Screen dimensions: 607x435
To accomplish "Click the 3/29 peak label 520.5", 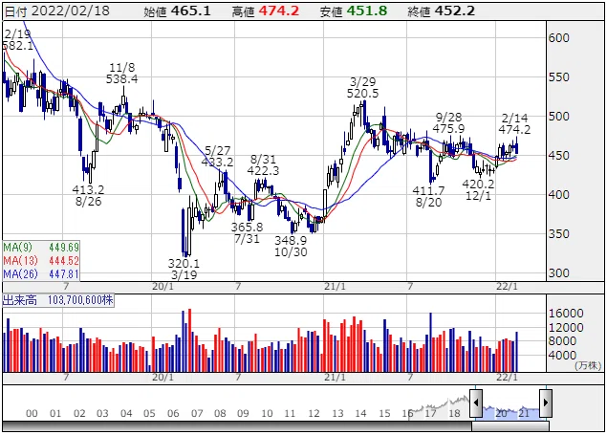I will [x=362, y=94].
